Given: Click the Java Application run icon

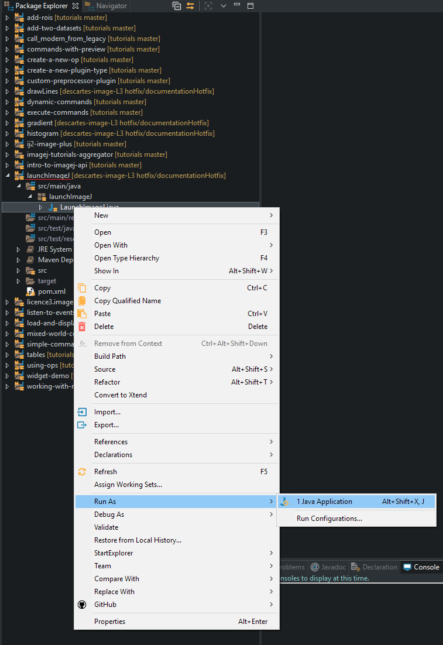Looking at the screenshot, I should (284, 502).
